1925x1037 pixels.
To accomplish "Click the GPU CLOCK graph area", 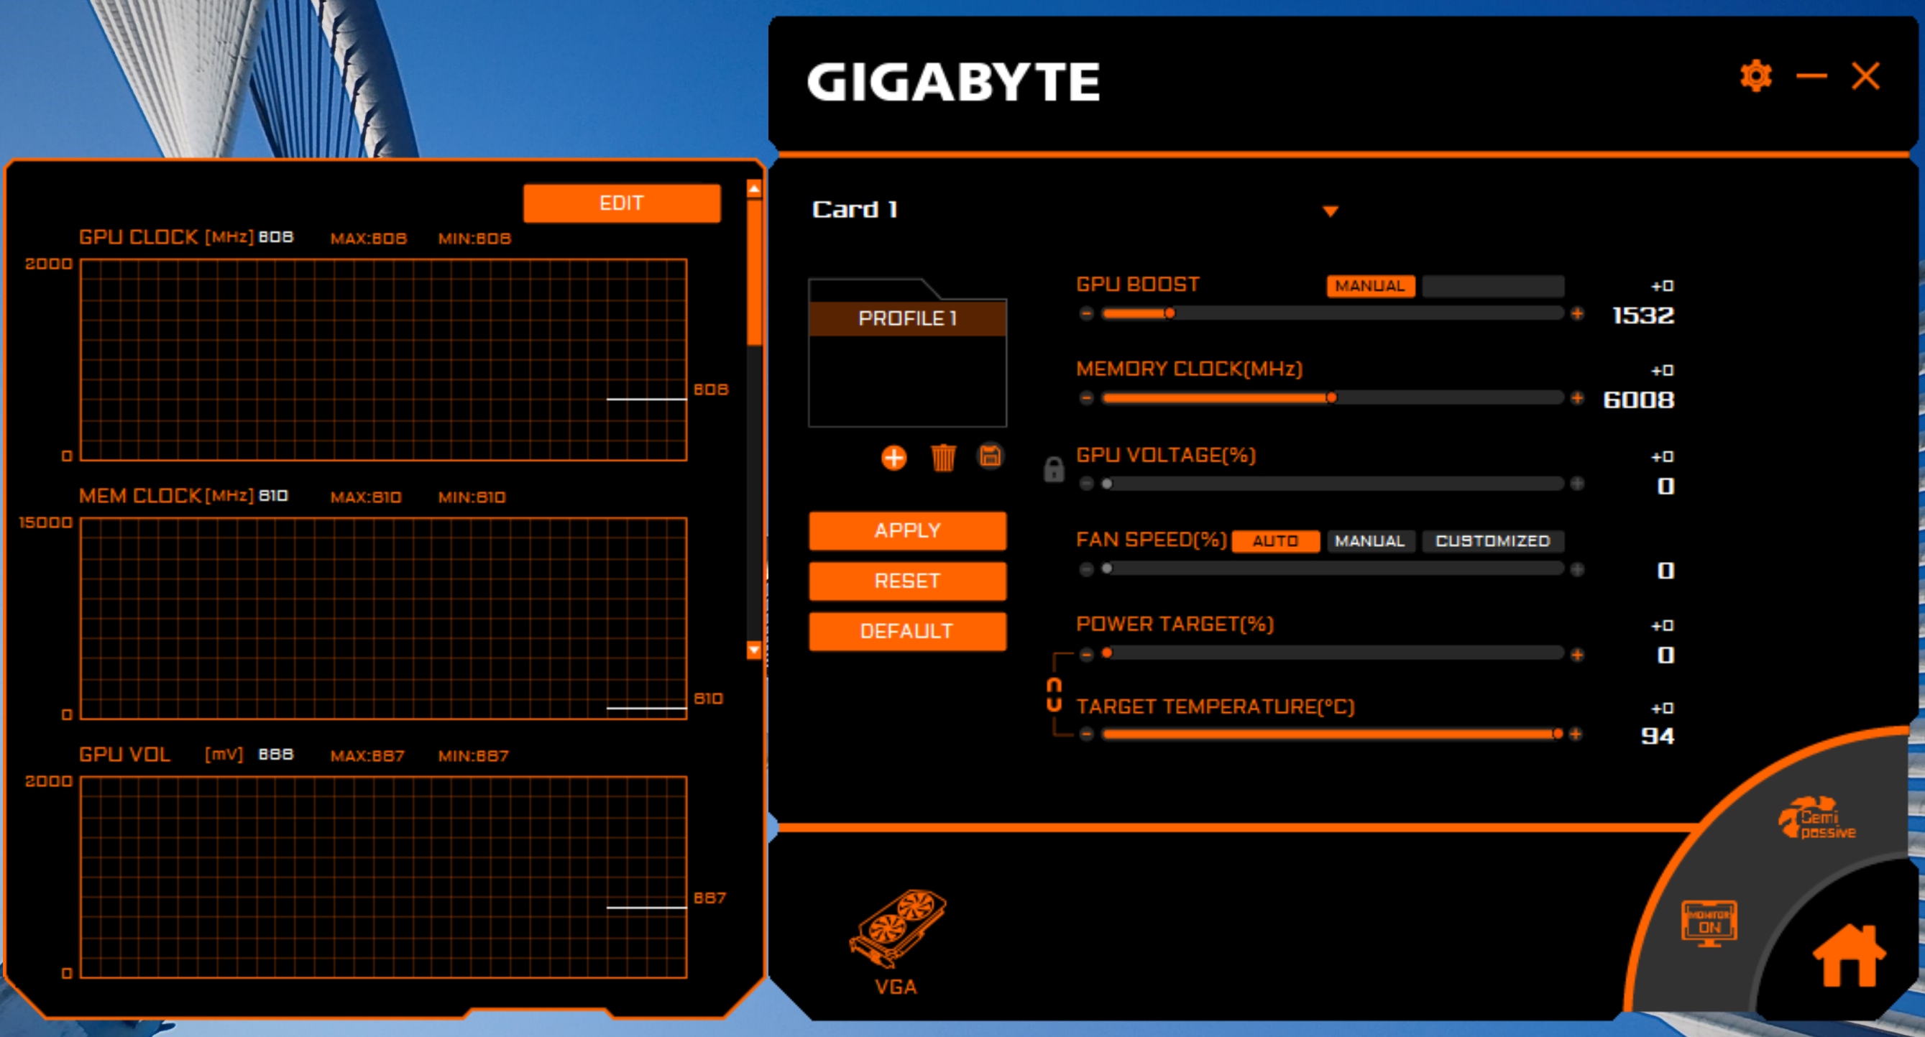I will [x=383, y=360].
